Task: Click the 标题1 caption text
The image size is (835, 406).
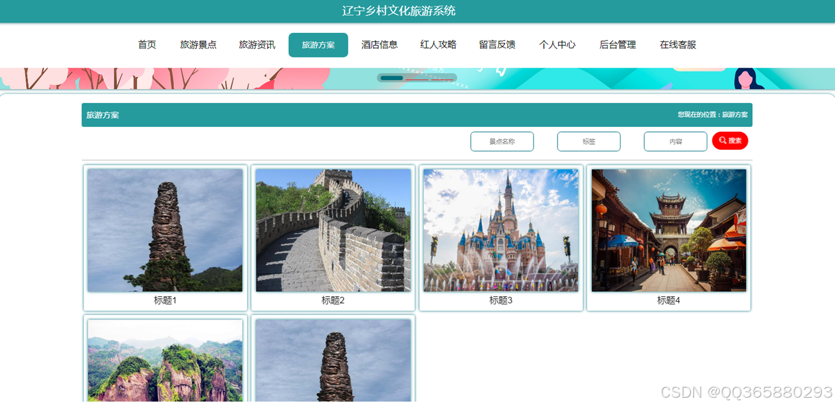Action: pos(165,301)
